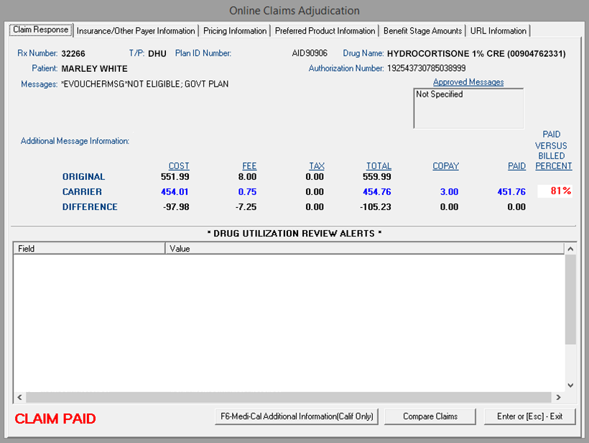This screenshot has height=443, width=589.
Task: Click the F6-Medi-Cal Additional Information button
Action: pos(297,416)
